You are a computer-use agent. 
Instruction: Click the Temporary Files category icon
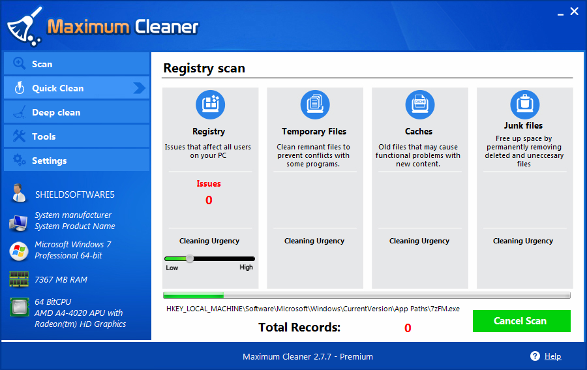[x=315, y=104]
